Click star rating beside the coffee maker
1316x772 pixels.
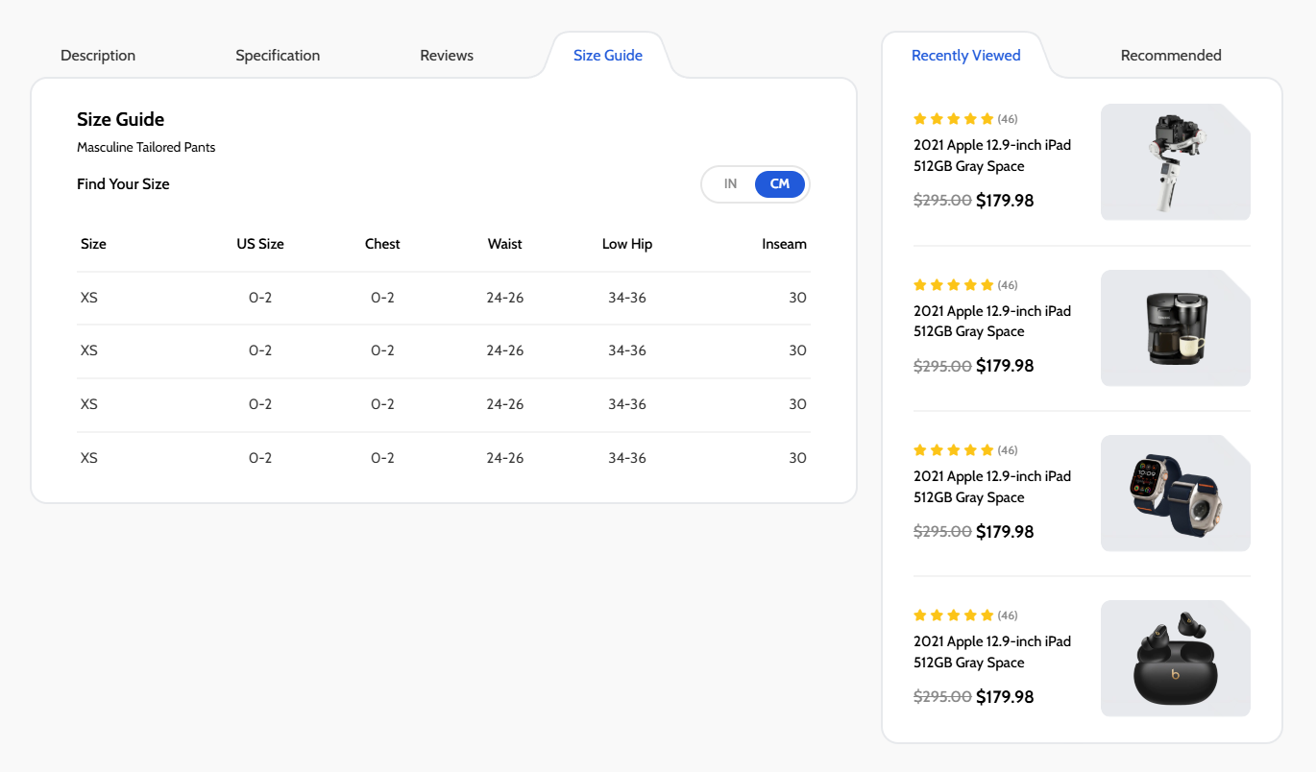point(953,285)
